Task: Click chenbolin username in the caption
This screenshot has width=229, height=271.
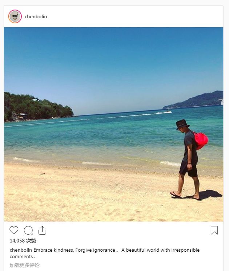Action: point(21,250)
